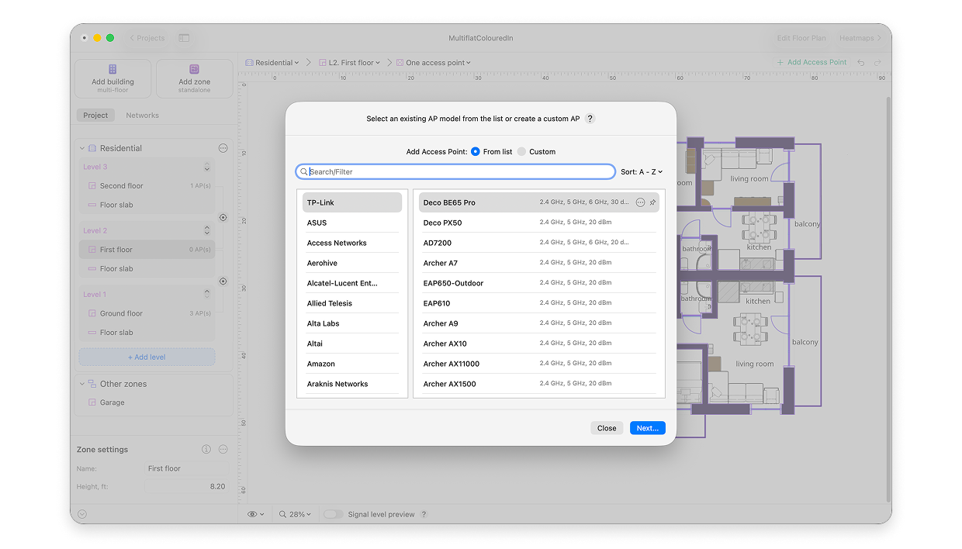Select Amazon vendor

[352, 364]
